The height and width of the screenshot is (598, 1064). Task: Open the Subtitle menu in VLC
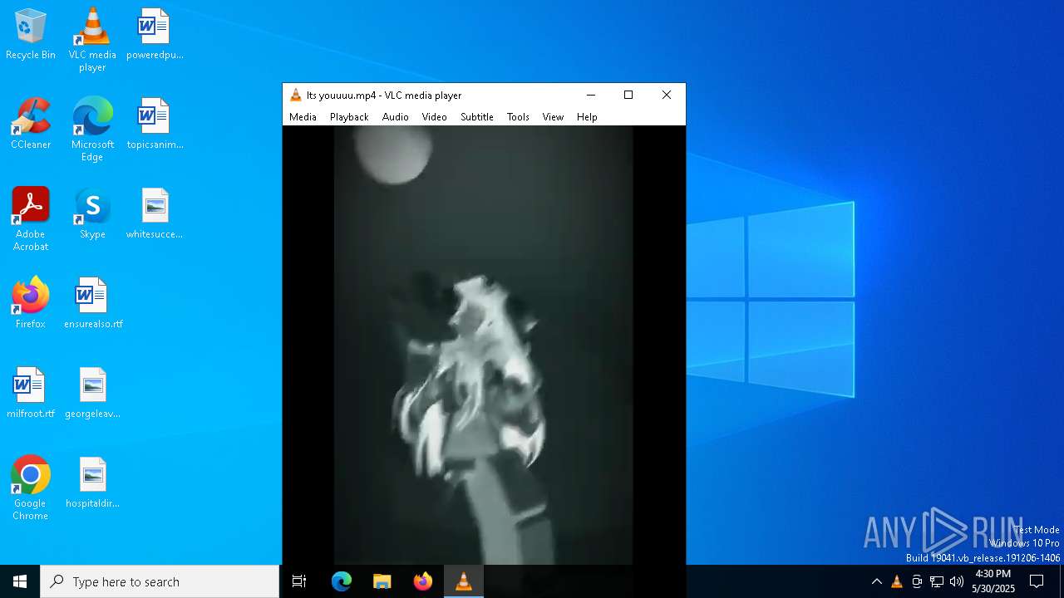(477, 117)
